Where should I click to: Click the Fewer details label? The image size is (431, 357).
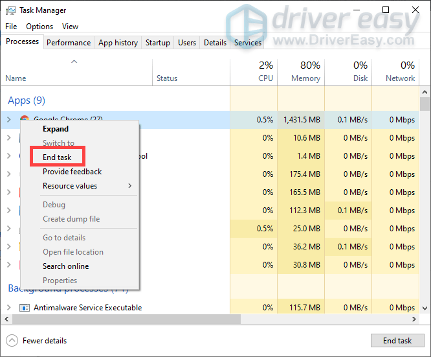tap(45, 341)
